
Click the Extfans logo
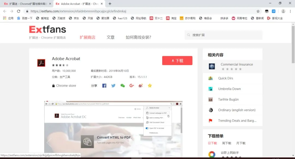[48, 29]
